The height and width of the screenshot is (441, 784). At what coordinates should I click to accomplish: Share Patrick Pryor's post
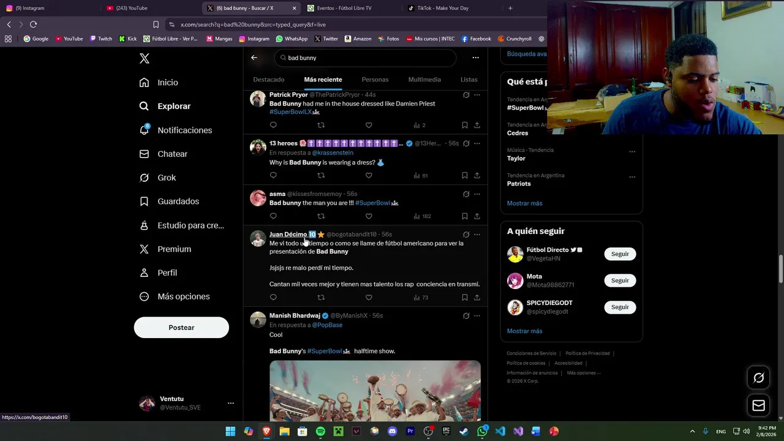click(x=477, y=125)
